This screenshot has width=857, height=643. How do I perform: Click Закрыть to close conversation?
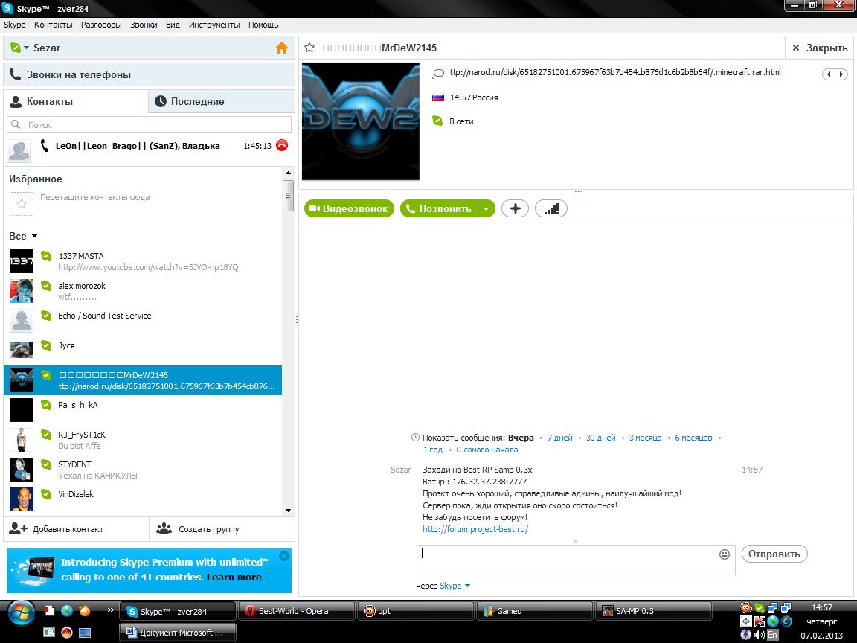820,48
